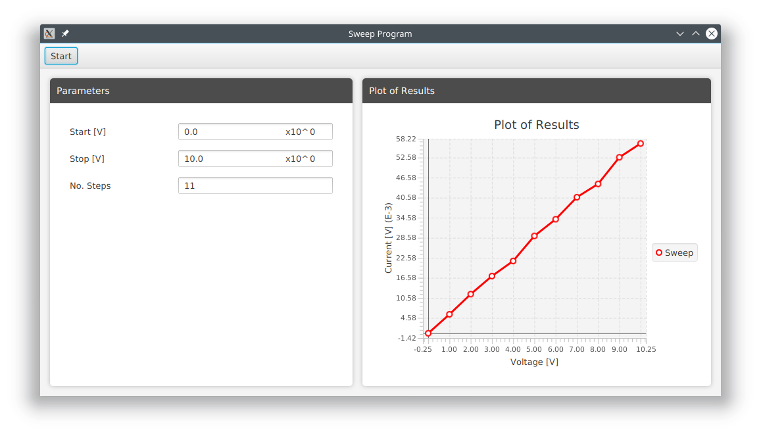Click the Sweep legend circle marker

pos(659,253)
